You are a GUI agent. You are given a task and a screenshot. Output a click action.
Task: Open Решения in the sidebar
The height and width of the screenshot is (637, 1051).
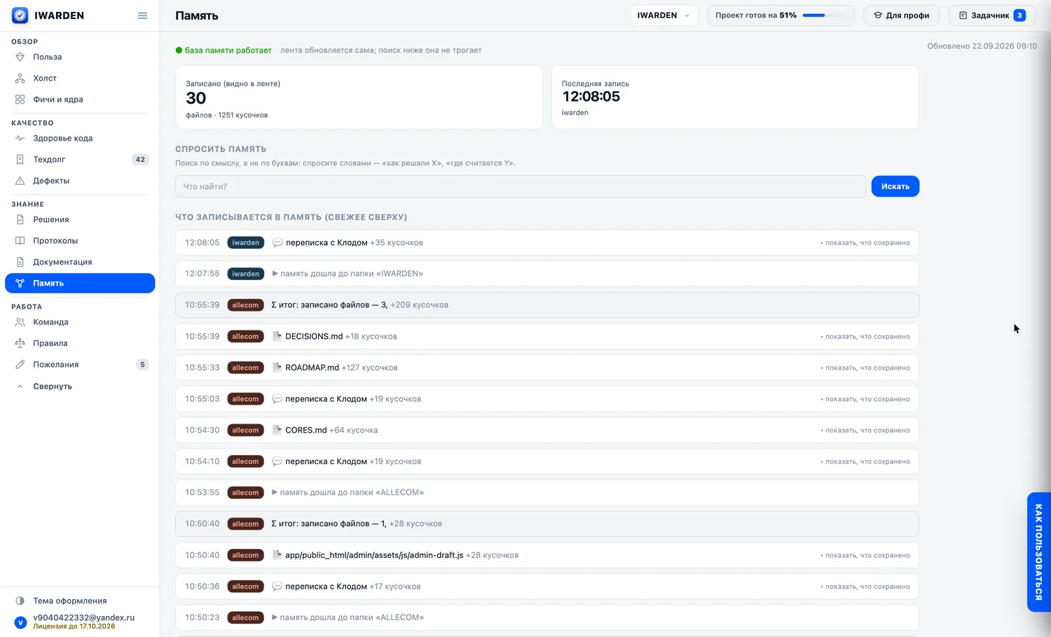pos(80,220)
